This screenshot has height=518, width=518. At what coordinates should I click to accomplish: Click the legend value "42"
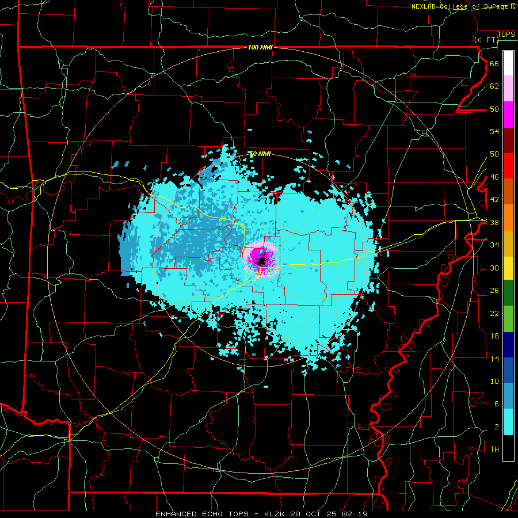pos(494,200)
